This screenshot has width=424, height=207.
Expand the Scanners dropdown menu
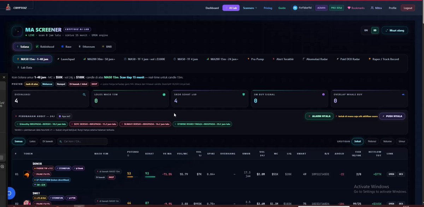250,8
